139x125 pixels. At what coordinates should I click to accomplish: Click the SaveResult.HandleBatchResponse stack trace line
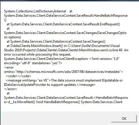coord(66,16)
